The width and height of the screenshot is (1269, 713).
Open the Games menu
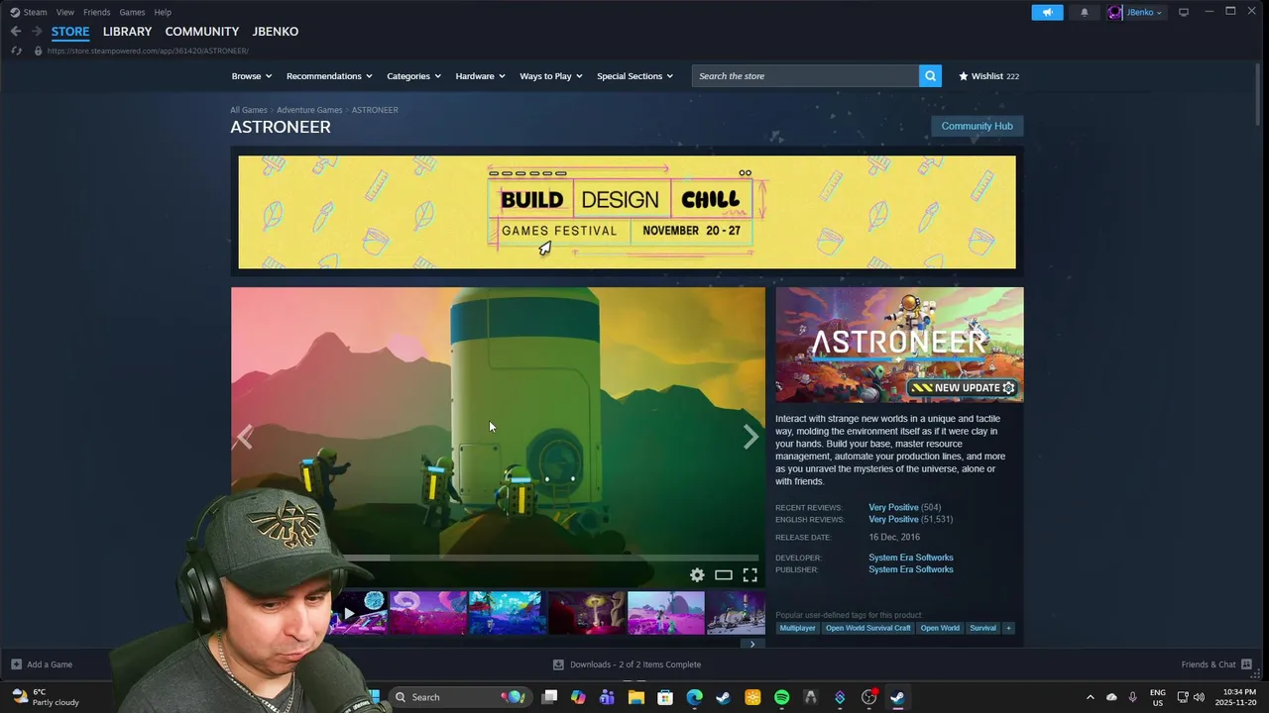click(x=132, y=12)
